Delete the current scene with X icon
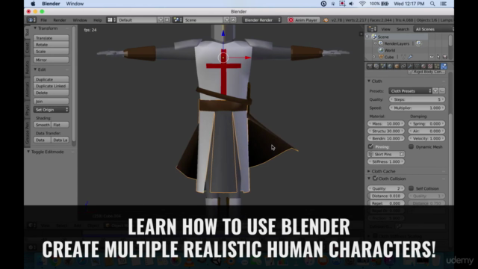 tap(233, 20)
